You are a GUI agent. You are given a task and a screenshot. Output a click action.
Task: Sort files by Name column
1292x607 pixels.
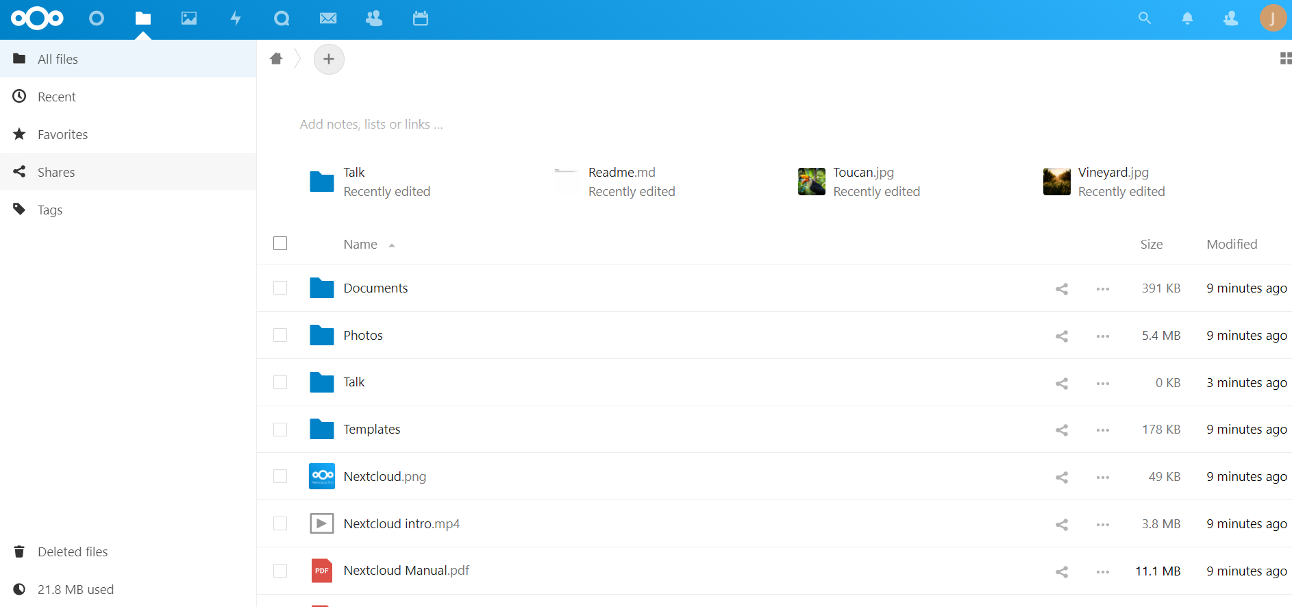360,244
